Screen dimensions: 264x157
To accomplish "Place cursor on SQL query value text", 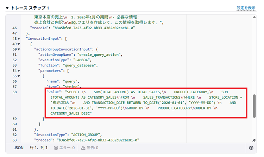I will [141, 103].
